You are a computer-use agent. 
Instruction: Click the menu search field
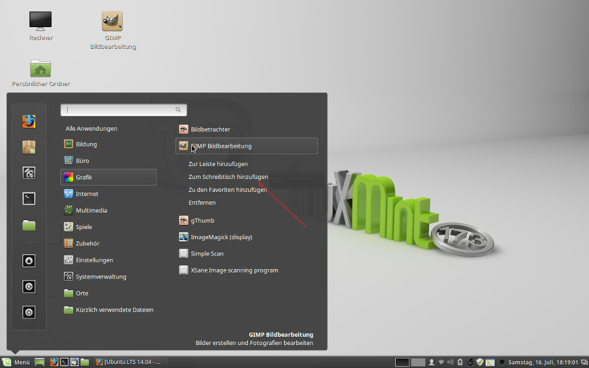tap(124, 110)
